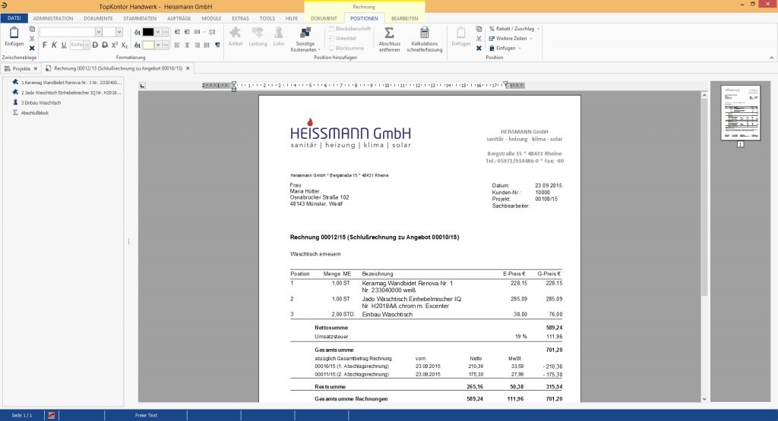Select tree item '1 Keramag Wandbidet Renova'
The height and width of the screenshot is (421, 778).
pyautogui.click(x=67, y=82)
